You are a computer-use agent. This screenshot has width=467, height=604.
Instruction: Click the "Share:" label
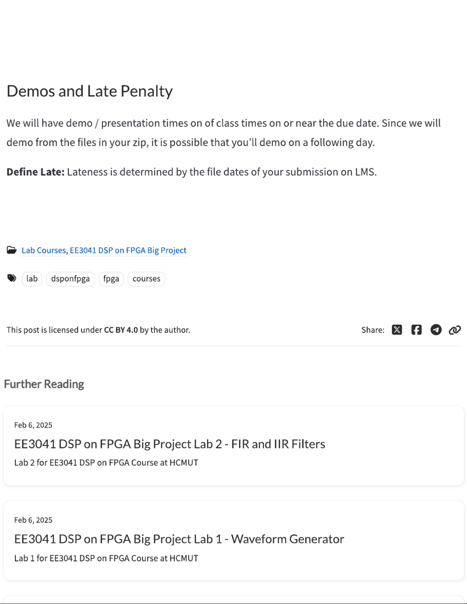tap(373, 330)
